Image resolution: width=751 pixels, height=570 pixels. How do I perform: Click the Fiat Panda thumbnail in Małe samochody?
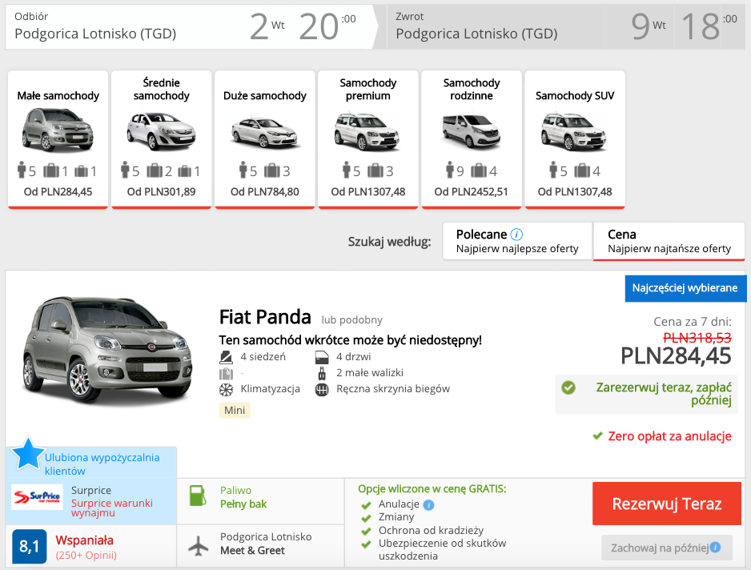coord(58,130)
